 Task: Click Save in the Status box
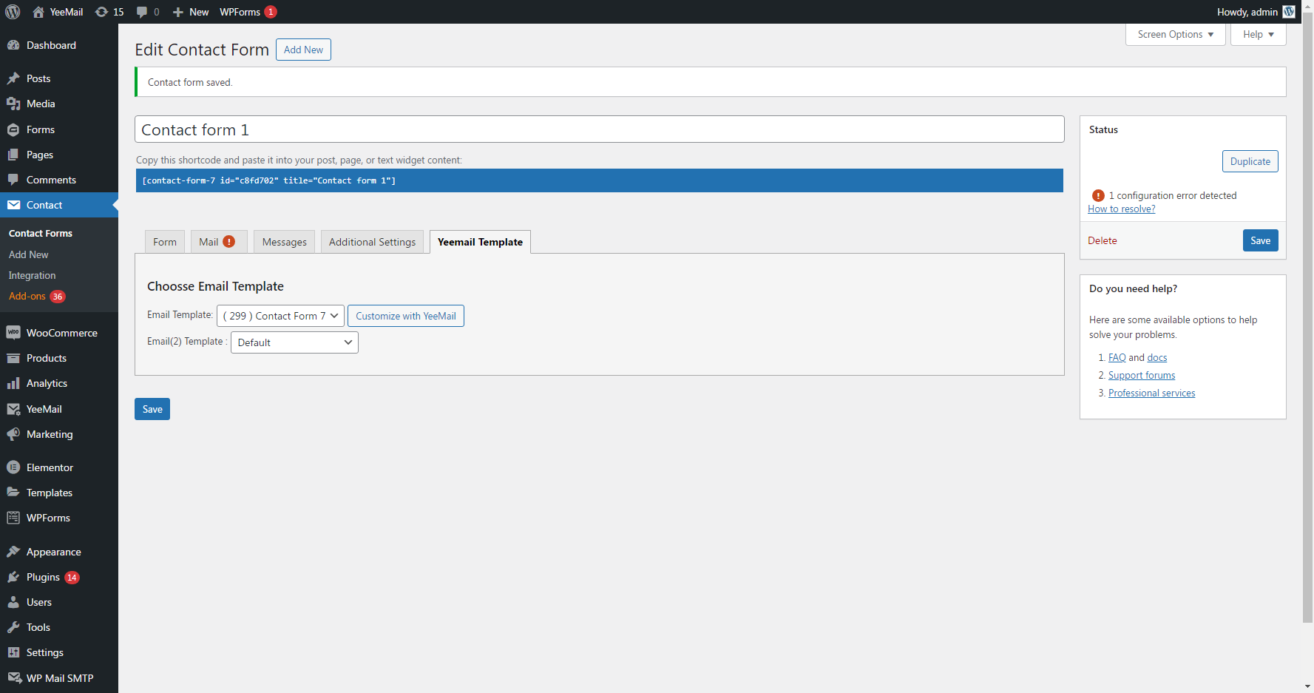click(1260, 240)
